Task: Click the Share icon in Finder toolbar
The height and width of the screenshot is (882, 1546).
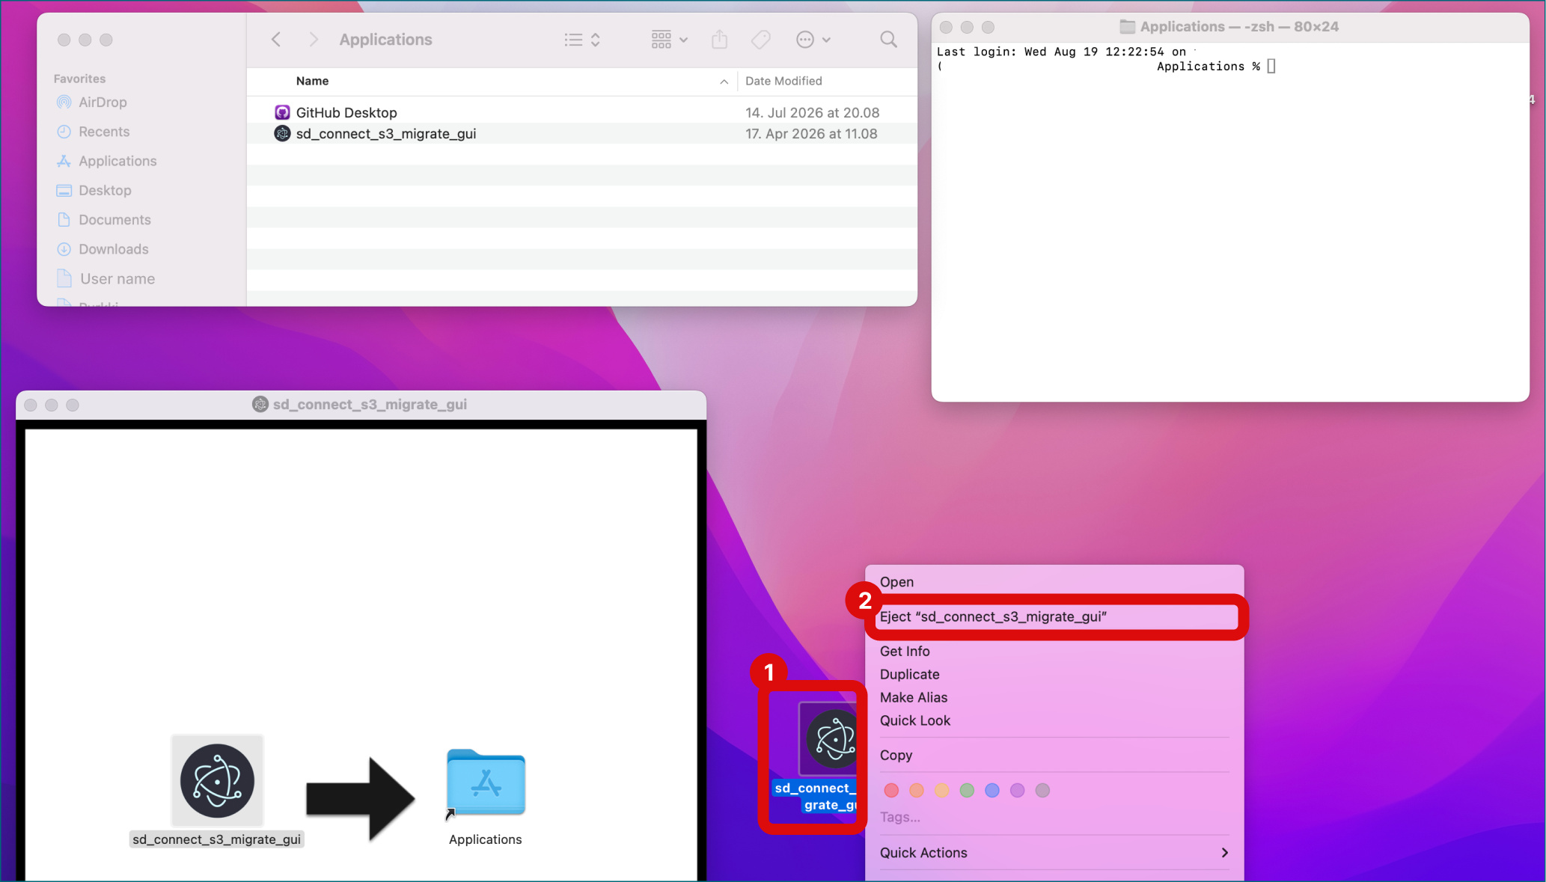Action: (x=720, y=40)
